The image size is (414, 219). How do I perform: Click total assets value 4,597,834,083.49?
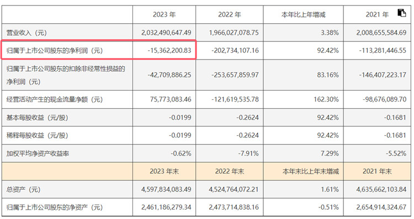tap(166, 189)
